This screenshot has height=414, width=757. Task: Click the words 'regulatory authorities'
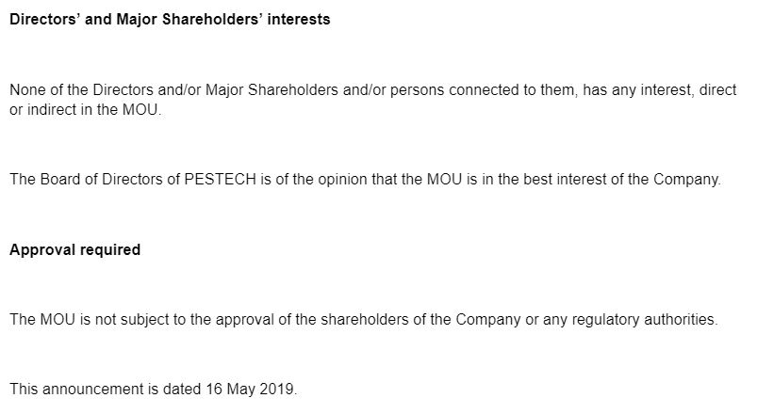643,319
